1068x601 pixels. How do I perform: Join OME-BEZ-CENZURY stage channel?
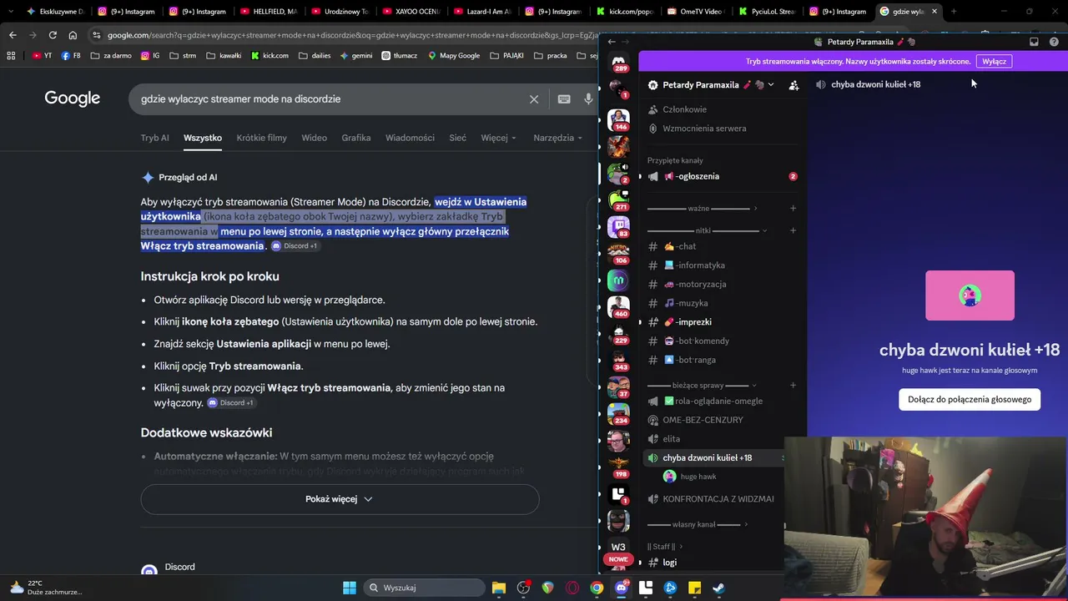click(713, 420)
